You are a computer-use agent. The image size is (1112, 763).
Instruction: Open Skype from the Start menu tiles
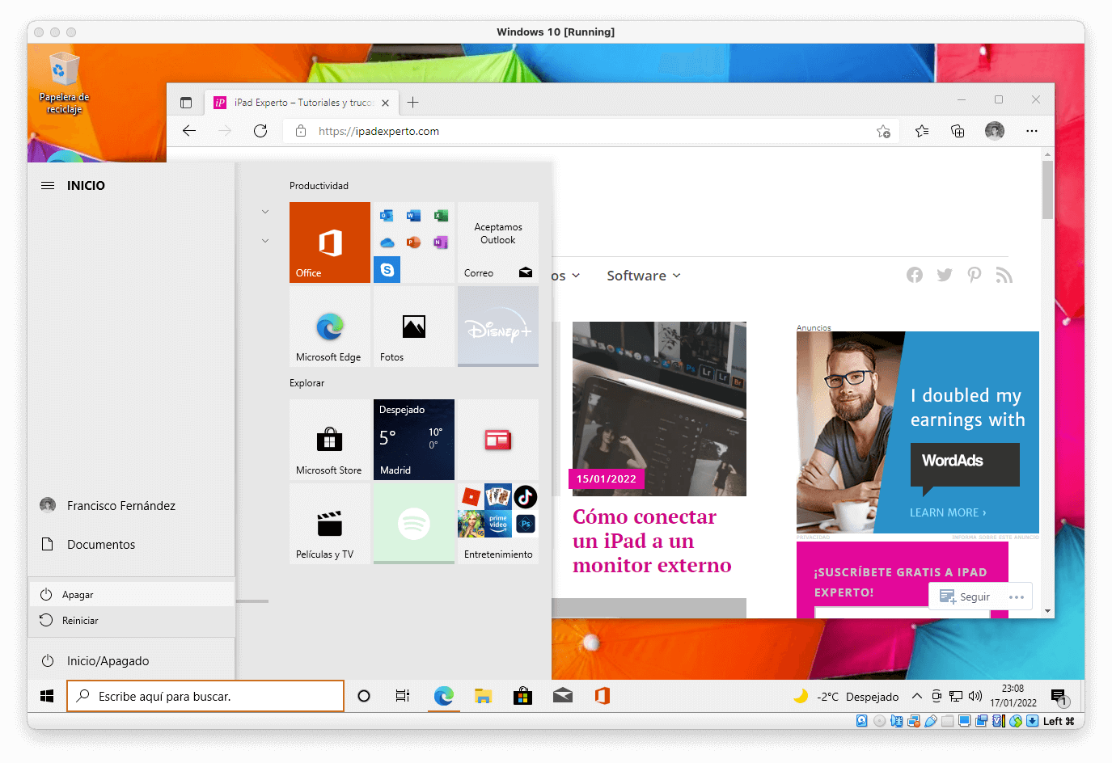click(387, 269)
